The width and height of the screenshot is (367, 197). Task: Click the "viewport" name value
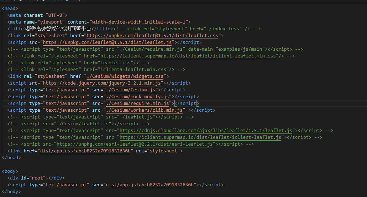click(51, 22)
